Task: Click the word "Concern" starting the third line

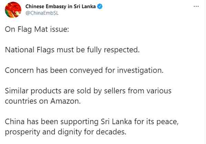Action: point(19,70)
